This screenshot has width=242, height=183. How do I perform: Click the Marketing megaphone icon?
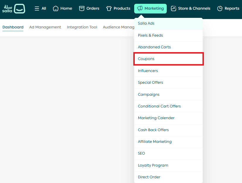pos(140,8)
